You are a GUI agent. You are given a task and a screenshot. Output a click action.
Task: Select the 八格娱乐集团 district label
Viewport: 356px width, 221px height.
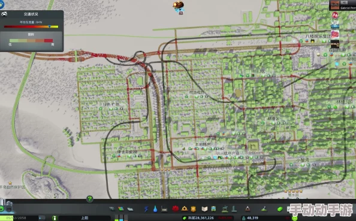click(318, 36)
